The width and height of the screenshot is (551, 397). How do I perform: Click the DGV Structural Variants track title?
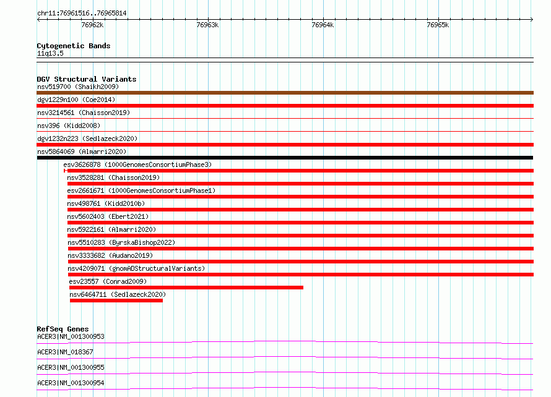pos(87,79)
